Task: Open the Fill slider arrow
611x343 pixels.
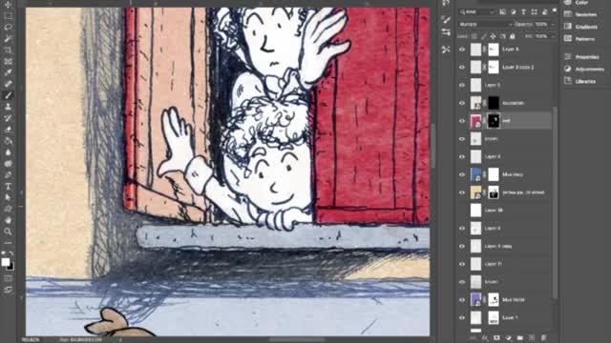Action: point(553,36)
